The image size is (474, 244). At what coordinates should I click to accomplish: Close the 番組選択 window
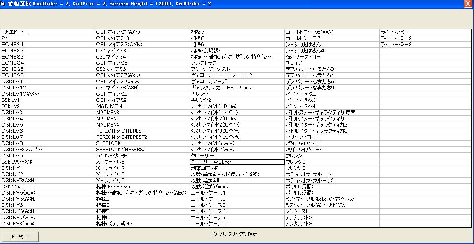[x=467, y=4]
